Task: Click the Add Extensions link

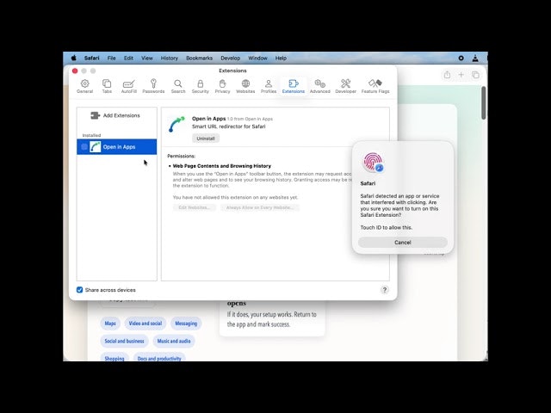Action: pos(121,115)
